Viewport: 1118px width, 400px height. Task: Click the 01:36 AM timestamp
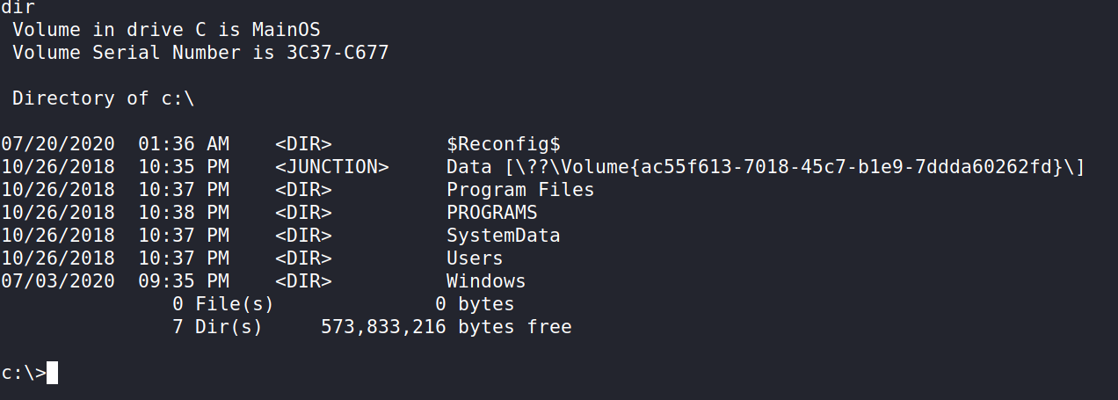[183, 144]
